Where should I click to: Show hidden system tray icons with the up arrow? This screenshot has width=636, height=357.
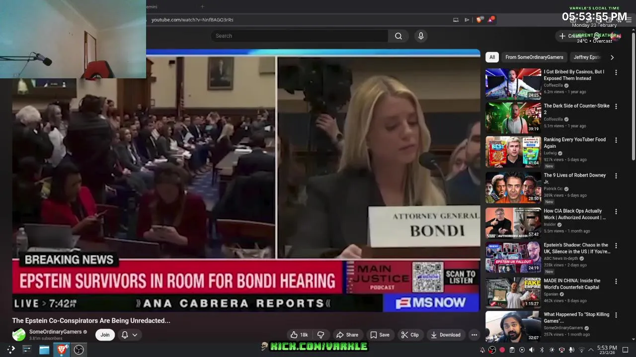click(x=591, y=350)
